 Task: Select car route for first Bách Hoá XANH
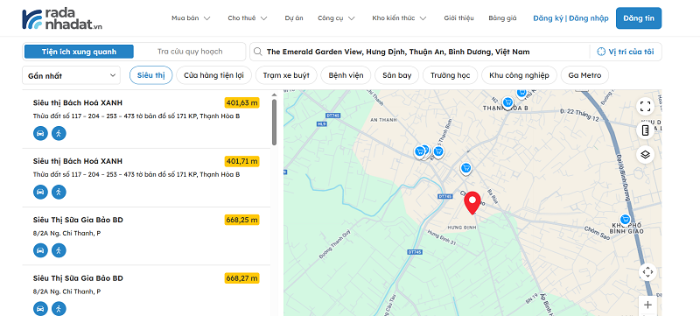coord(40,133)
